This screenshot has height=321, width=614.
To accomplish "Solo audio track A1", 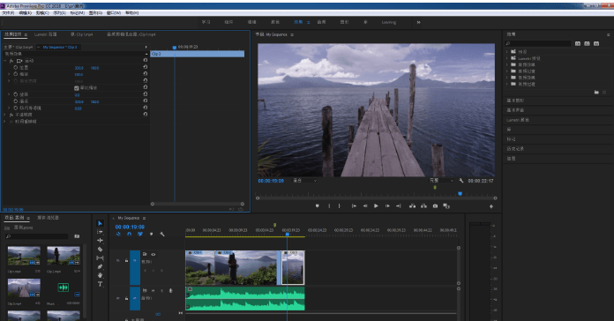I will (x=161, y=290).
